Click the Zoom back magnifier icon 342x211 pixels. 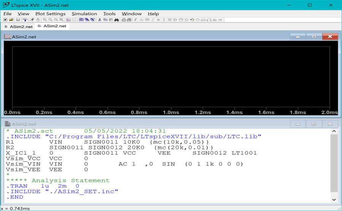(56, 20)
